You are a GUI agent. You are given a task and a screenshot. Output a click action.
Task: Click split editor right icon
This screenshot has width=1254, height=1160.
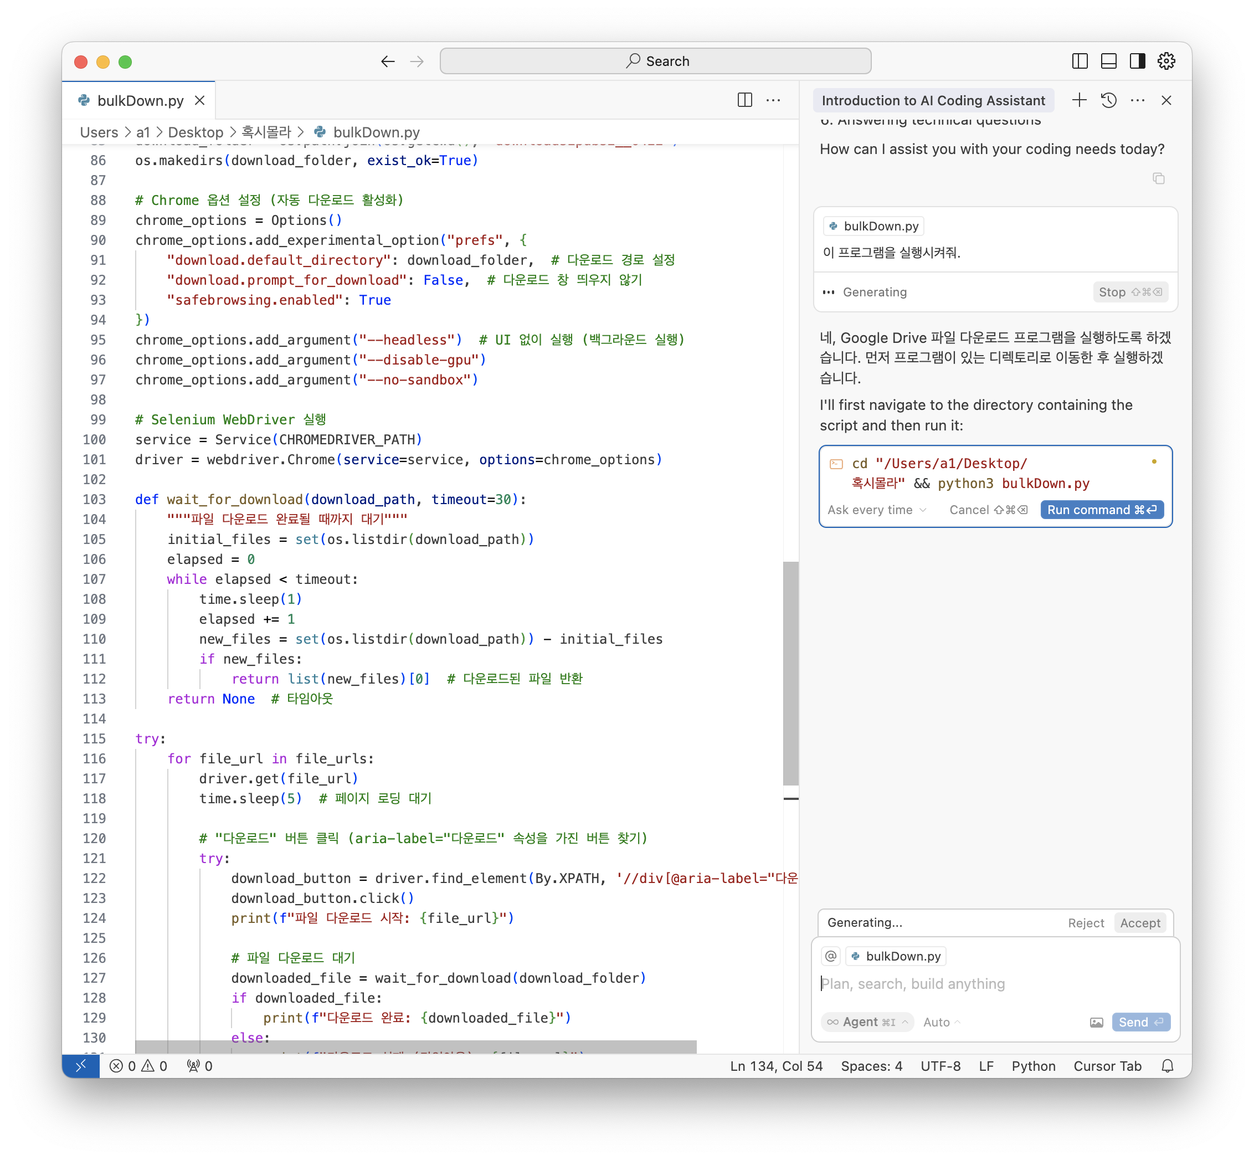click(x=744, y=100)
